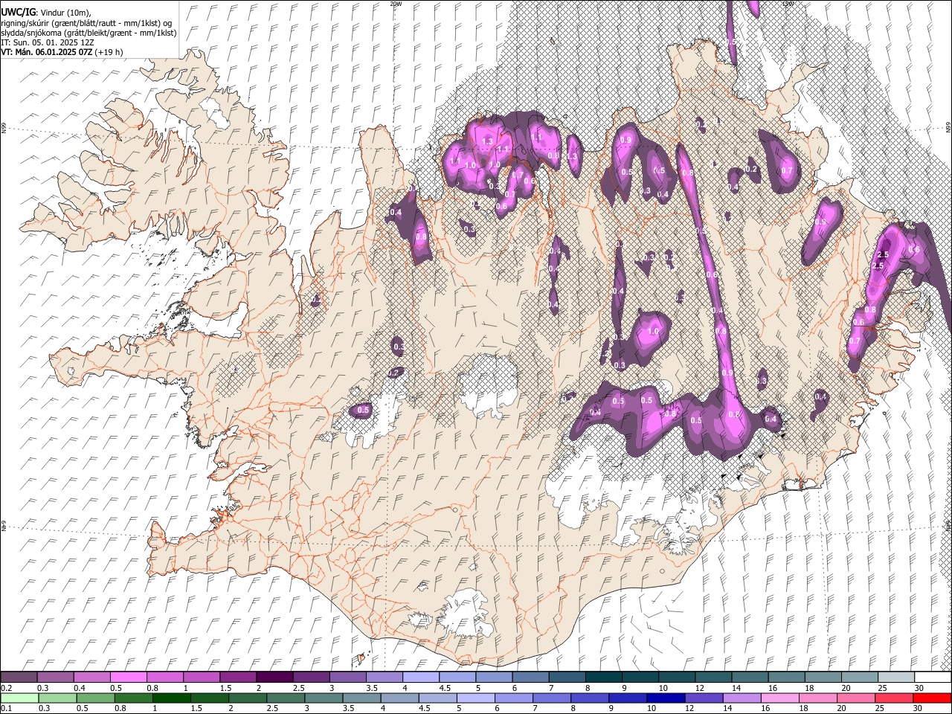Select the 1.5 magenta-purple swatch in upper legend

click(237, 678)
